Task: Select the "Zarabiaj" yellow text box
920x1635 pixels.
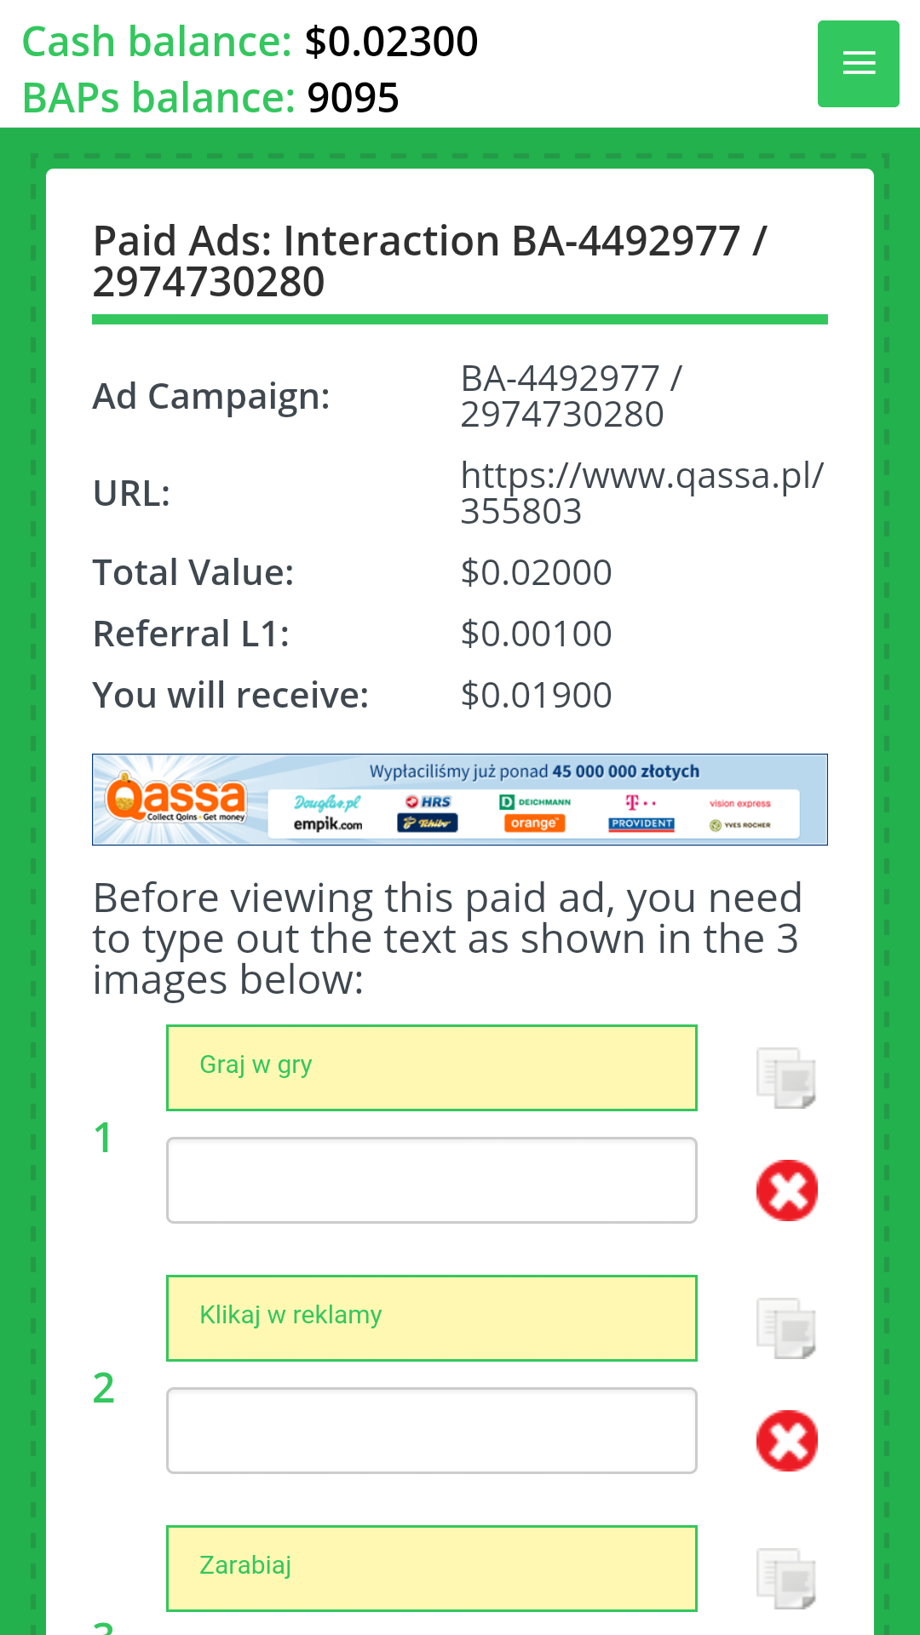Action: 432,1569
